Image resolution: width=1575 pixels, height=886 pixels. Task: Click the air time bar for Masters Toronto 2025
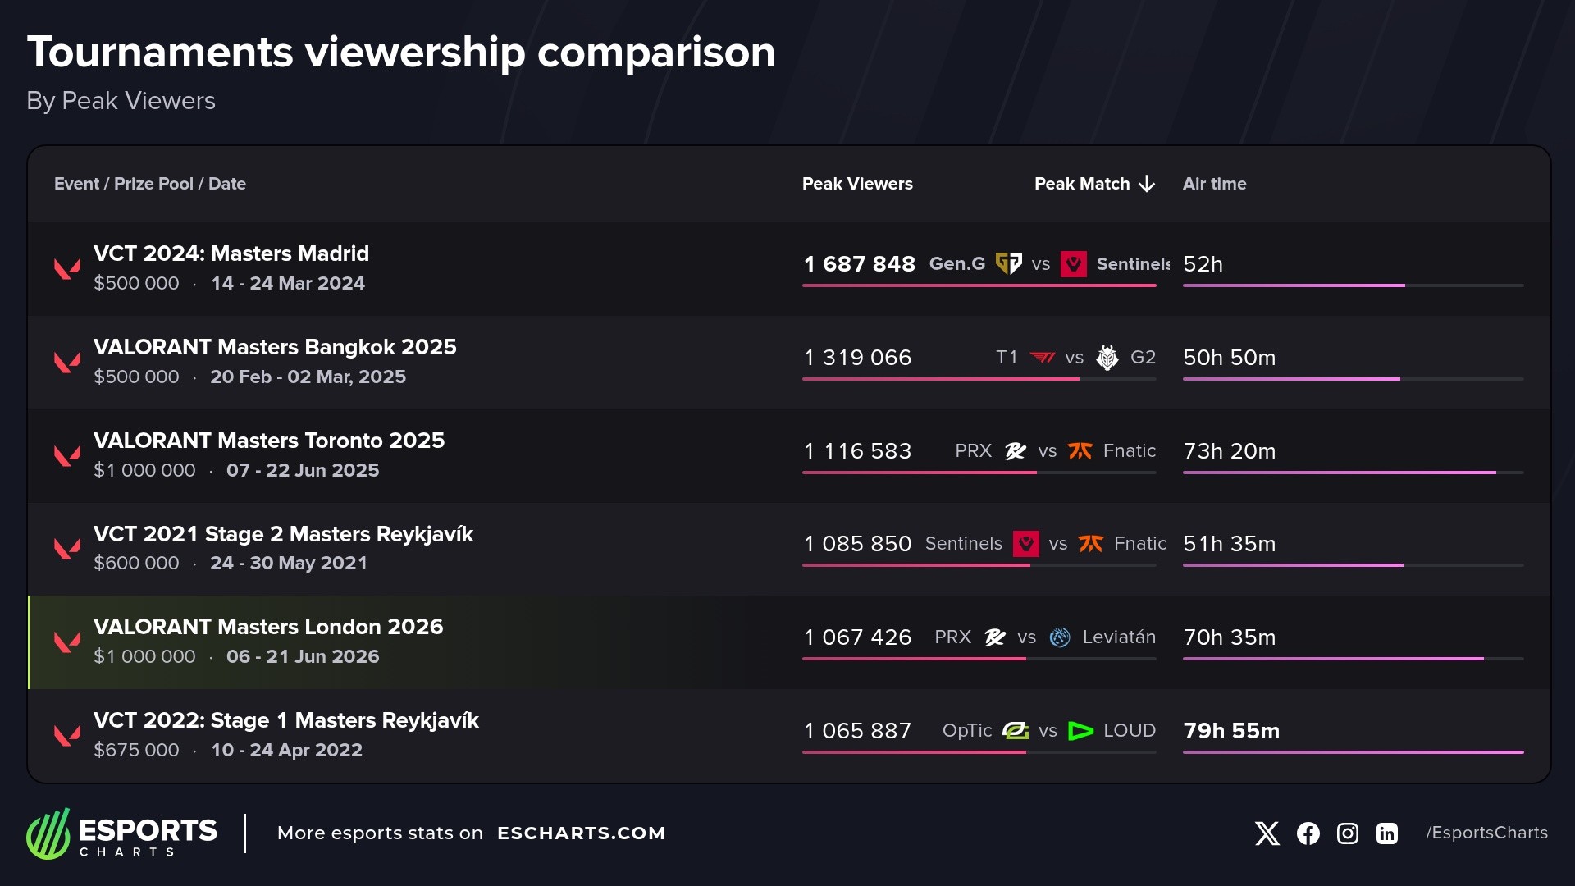coord(1353,473)
